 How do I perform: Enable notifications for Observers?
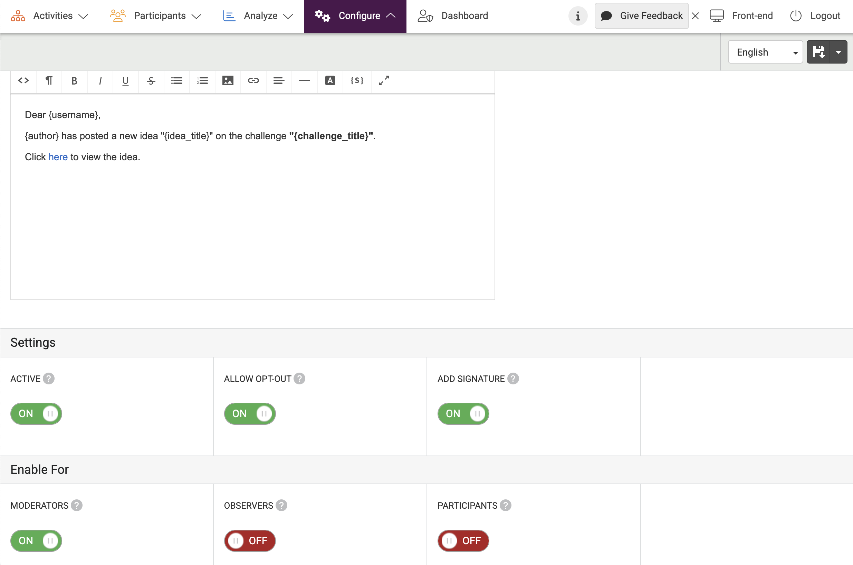coord(250,540)
